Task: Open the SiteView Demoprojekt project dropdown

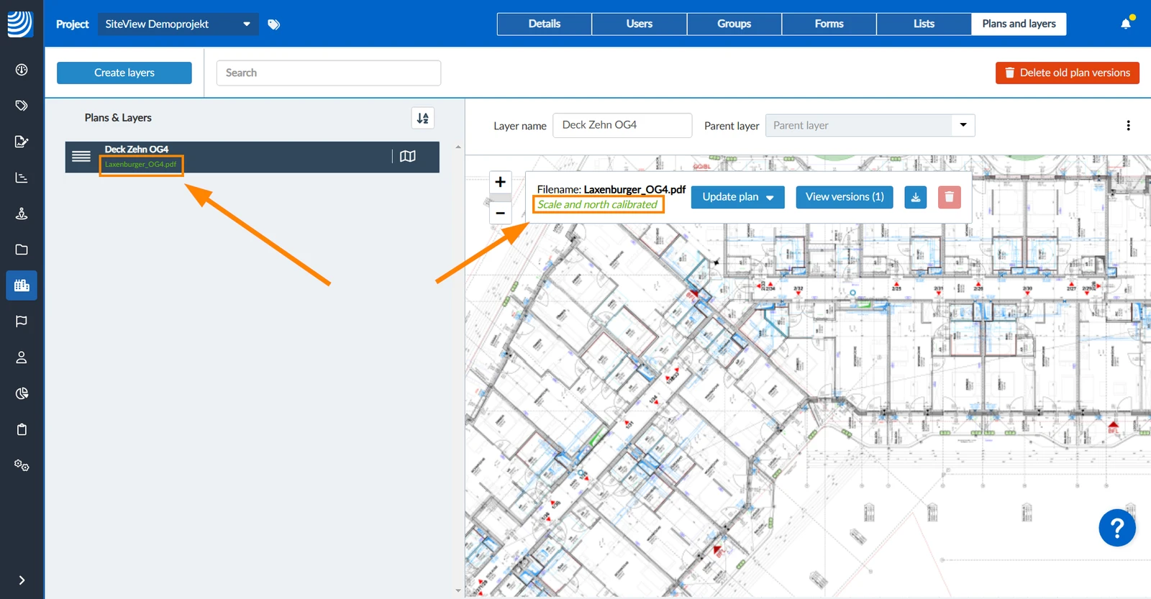Action: tap(178, 24)
